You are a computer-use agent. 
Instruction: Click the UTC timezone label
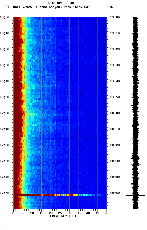(x=110, y=7)
